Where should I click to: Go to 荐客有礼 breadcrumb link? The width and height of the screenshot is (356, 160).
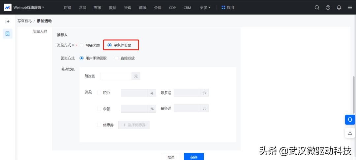pos(24,21)
